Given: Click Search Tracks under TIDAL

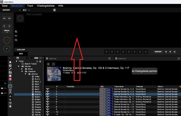Looking at the screenshot, I should (x=30, y=64).
